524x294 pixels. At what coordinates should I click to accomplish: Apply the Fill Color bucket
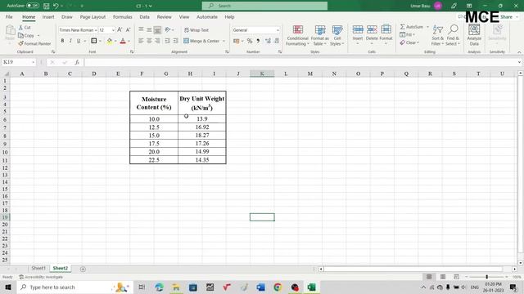tap(109, 41)
